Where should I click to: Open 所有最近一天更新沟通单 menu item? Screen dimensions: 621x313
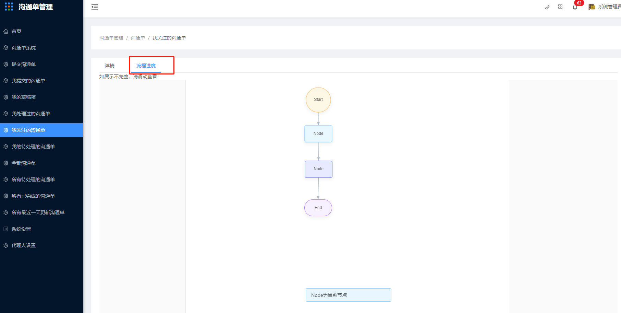(x=41, y=212)
